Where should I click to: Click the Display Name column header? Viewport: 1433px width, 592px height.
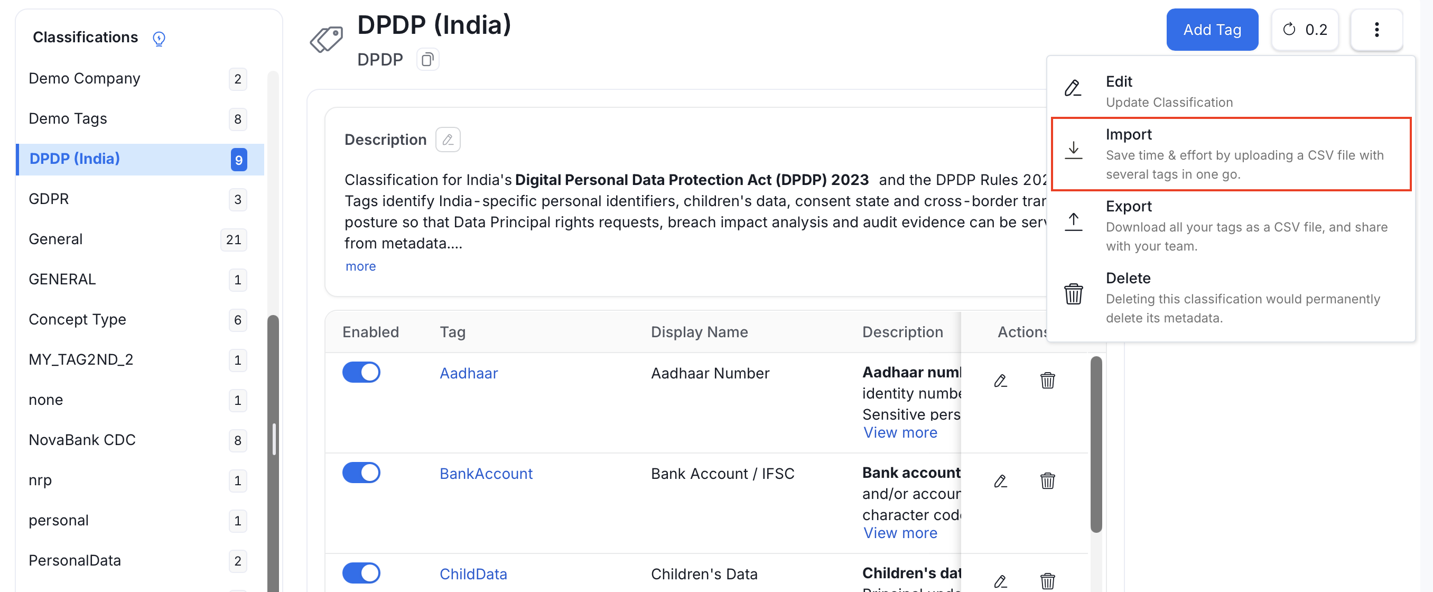(699, 332)
